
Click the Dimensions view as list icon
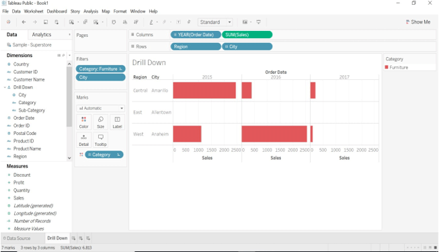(58, 55)
